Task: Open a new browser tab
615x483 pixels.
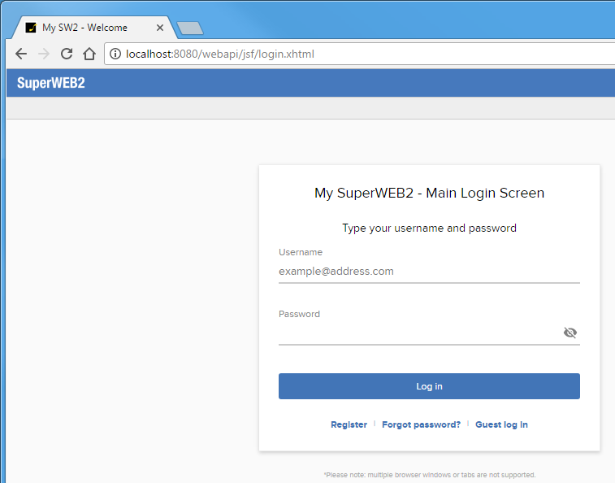Action: pos(190,28)
